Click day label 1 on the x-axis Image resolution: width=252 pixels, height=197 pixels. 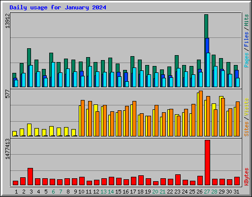[x=16, y=192]
